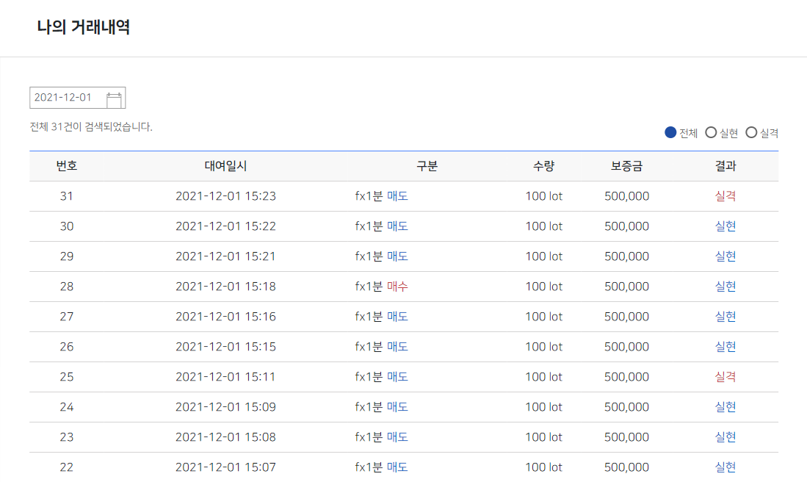Screen dimensions: 807x482
Task: Click the timestamp 2021-12-01 15:21
Action: [225, 256]
